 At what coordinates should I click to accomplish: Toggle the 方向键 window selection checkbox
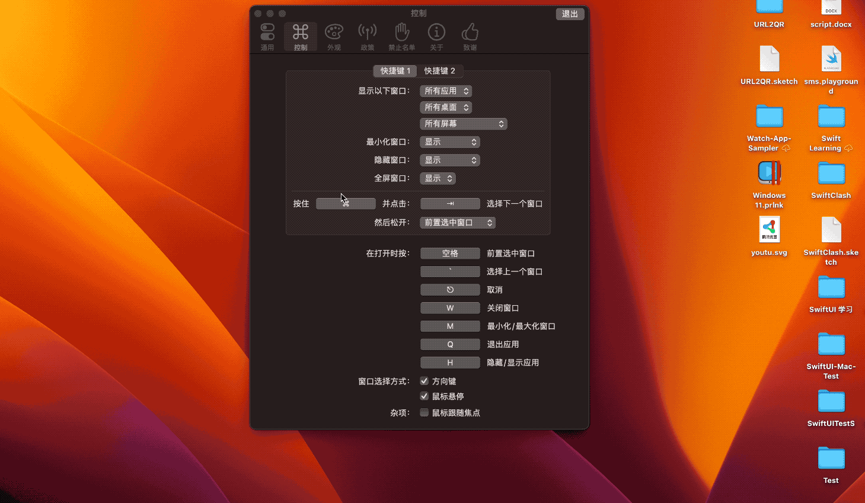tap(424, 381)
